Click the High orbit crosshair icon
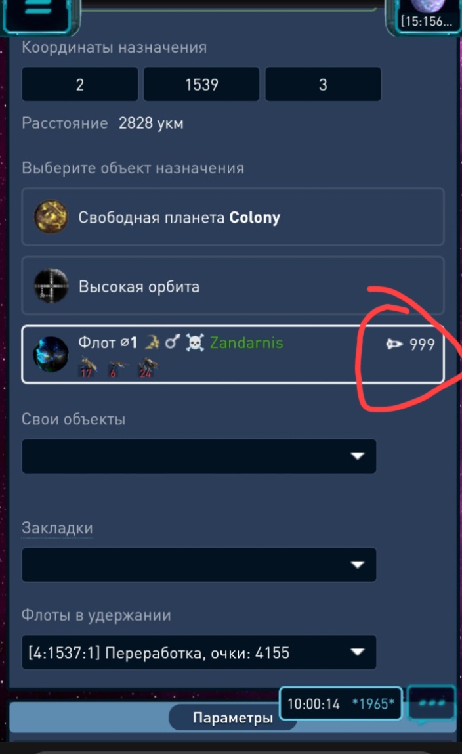The height and width of the screenshot is (754, 462). (51, 286)
